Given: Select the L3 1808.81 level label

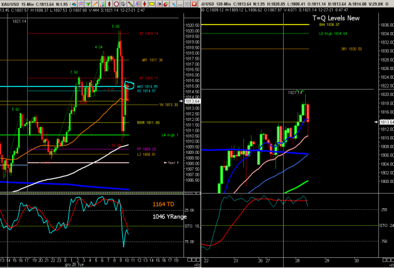Looking at the screenshot, I should click(x=146, y=154).
